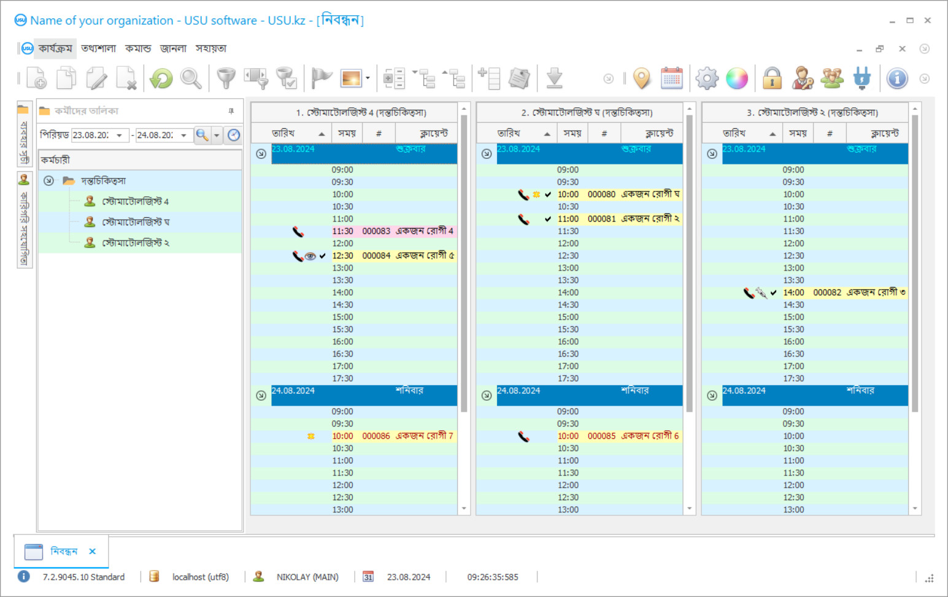Open the জানলা menu

173,48
